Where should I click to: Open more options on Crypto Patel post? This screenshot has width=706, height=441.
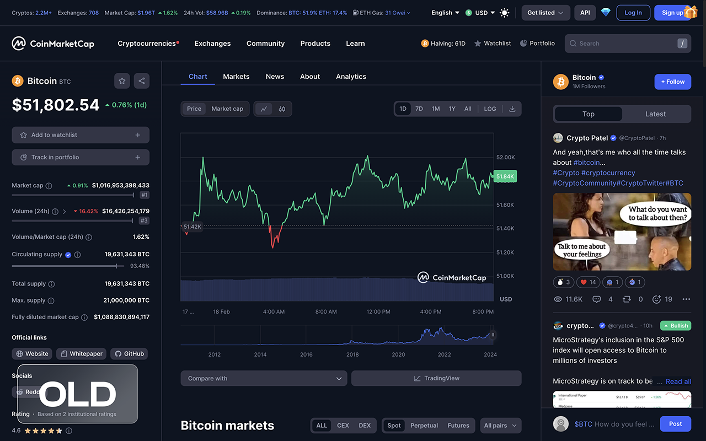coord(686,299)
